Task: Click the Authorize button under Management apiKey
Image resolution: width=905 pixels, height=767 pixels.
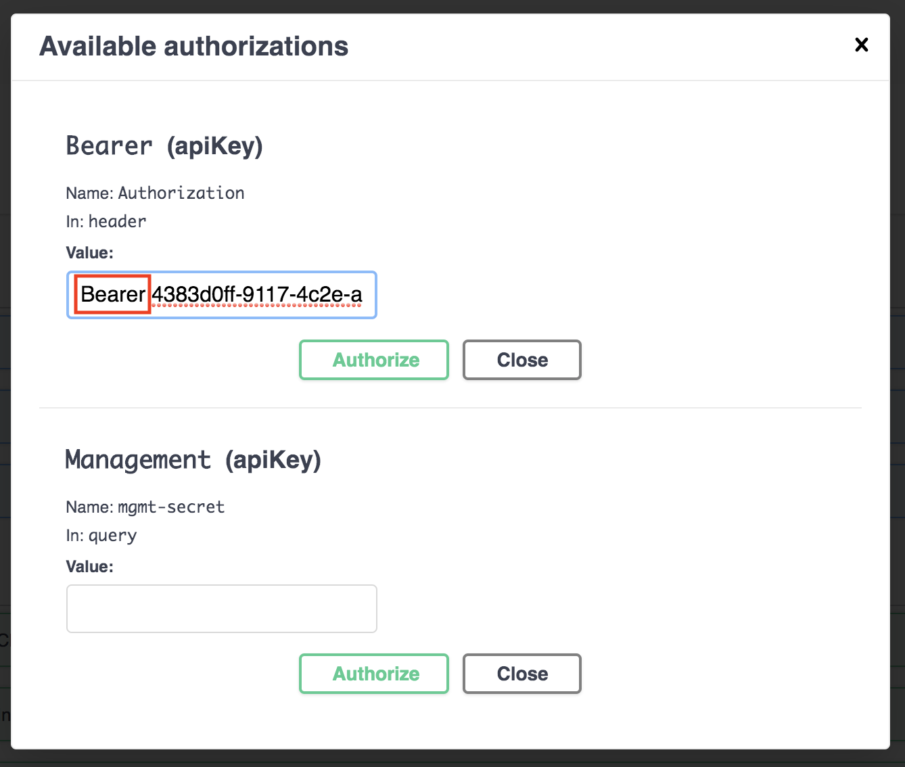Action: [373, 674]
